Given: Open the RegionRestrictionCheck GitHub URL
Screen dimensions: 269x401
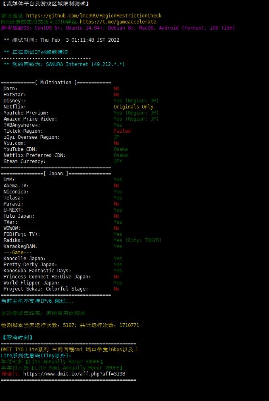Looking at the screenshot, I should pyautogui.click(x=94, y=16).
